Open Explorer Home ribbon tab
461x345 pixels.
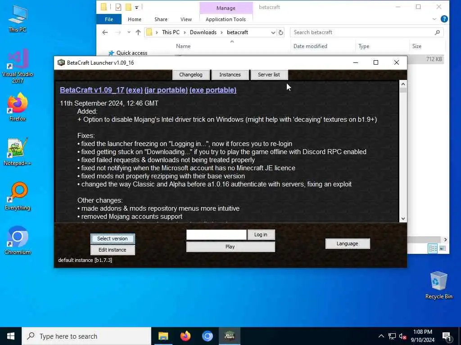pyautogui.click(x=134, y=19)
